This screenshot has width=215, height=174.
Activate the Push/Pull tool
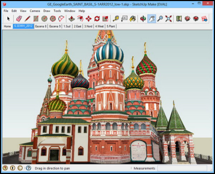71,19
